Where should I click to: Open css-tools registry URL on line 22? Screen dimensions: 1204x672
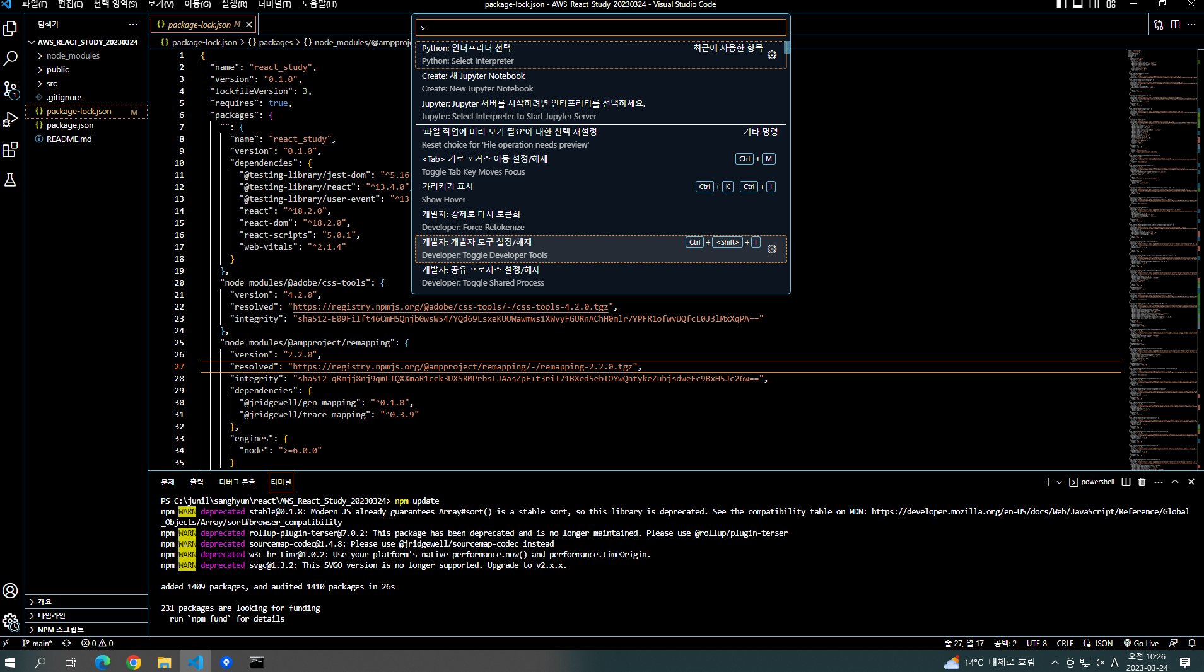451,307
